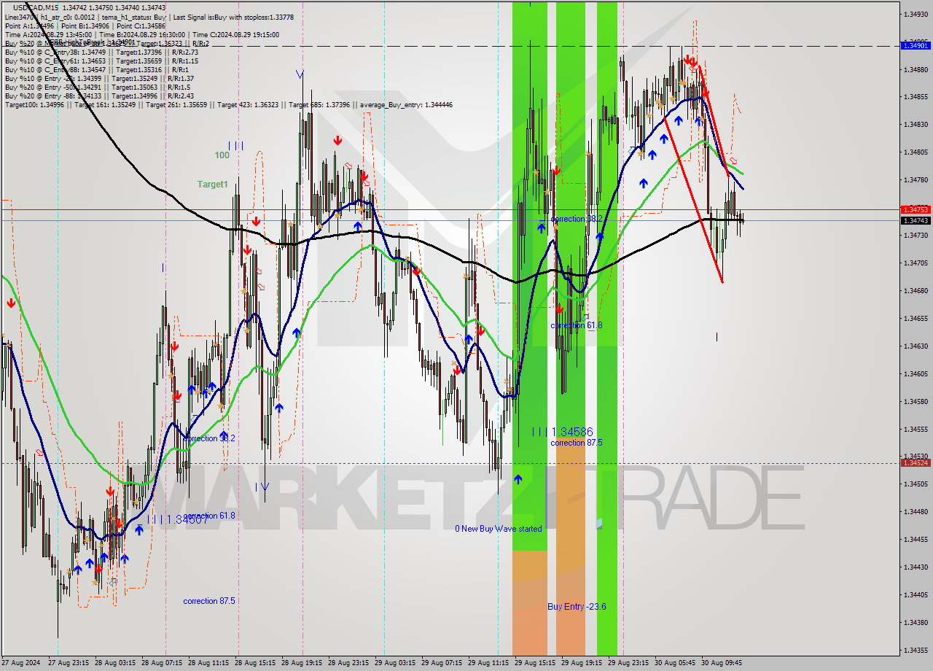Click the 1.34455 price axis label

tap(916, 539)
